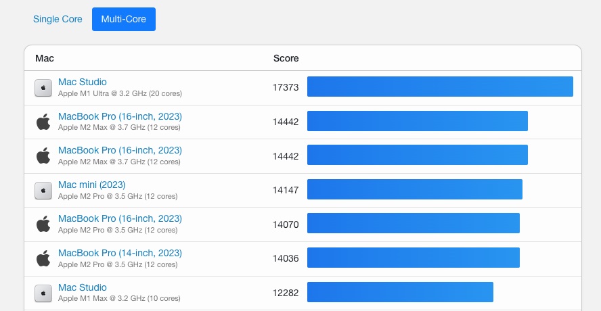
Task: Select the Multi-Core tab
Action: click(x=124, y=20)
